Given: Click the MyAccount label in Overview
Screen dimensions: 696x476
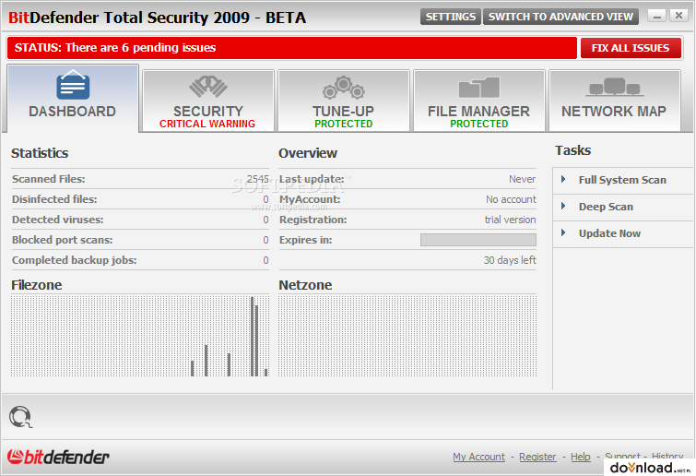Looking at the screenshot, I should pyautogui.click(x=310, y=199).
